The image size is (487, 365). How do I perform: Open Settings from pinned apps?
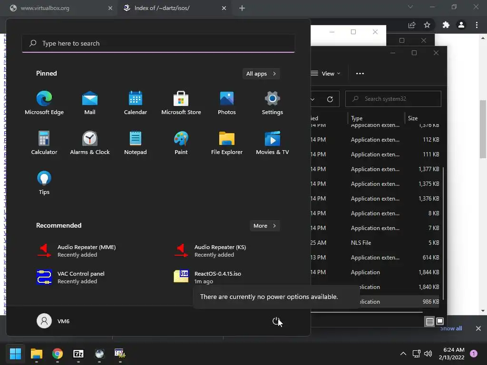tap(273, 103)
